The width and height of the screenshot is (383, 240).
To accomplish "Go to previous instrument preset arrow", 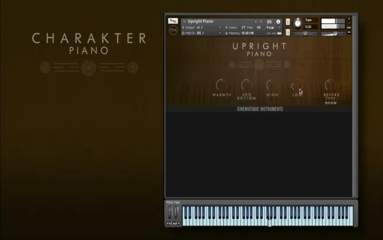I will click(x=256, y=21).
